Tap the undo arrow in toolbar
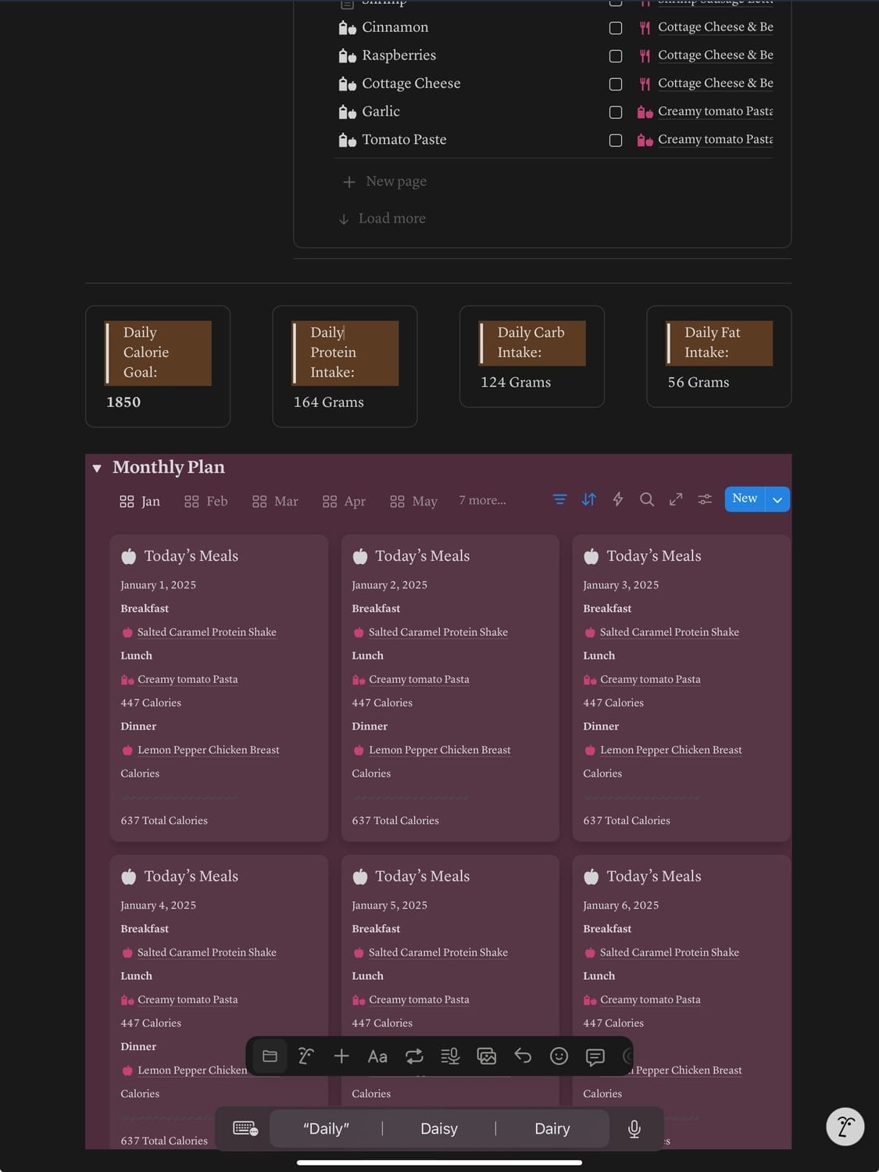The image size is (879, 1172). [x=523, y=1056]
